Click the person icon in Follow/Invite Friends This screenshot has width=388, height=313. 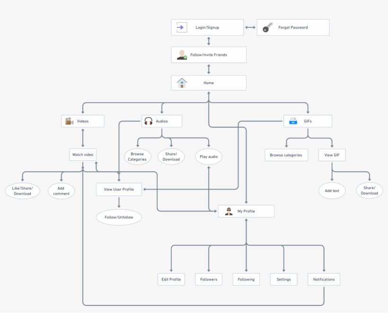point(181,54)
